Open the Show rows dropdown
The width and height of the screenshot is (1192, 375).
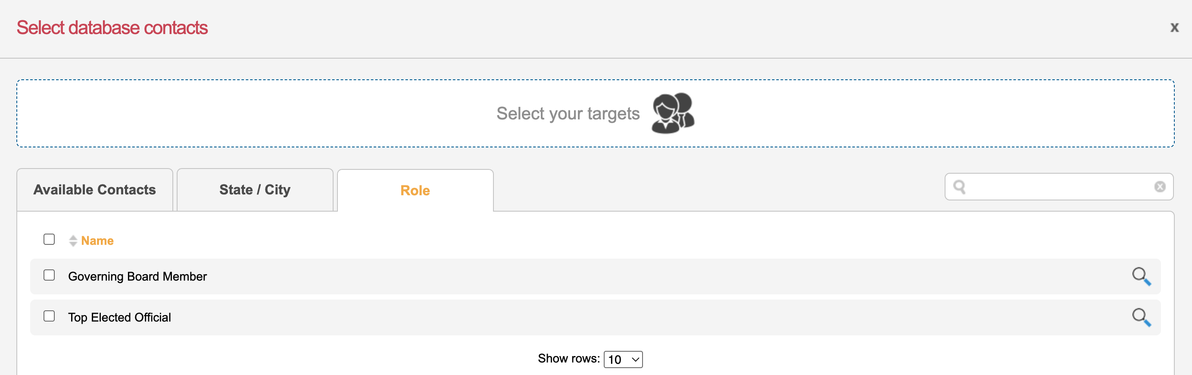623,359
